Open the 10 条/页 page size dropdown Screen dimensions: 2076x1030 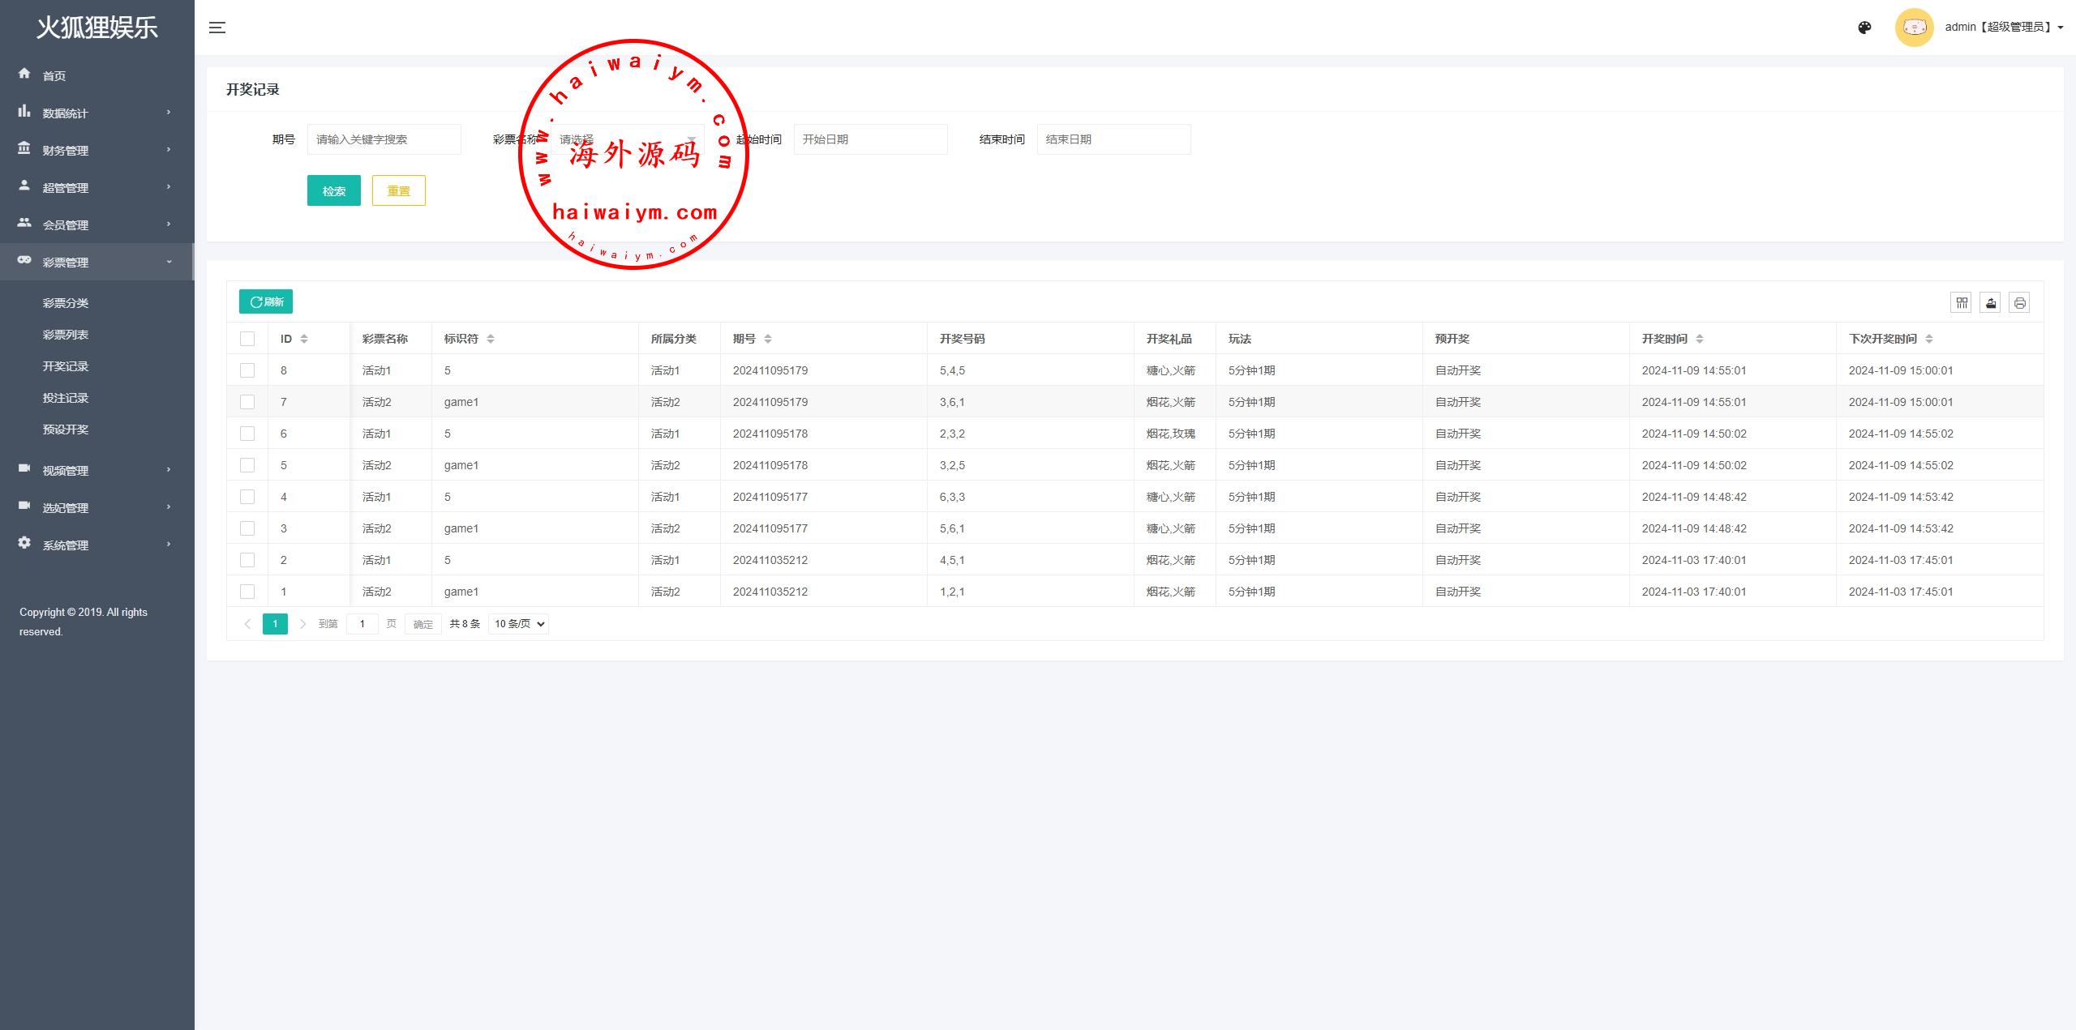click(518, 624)
